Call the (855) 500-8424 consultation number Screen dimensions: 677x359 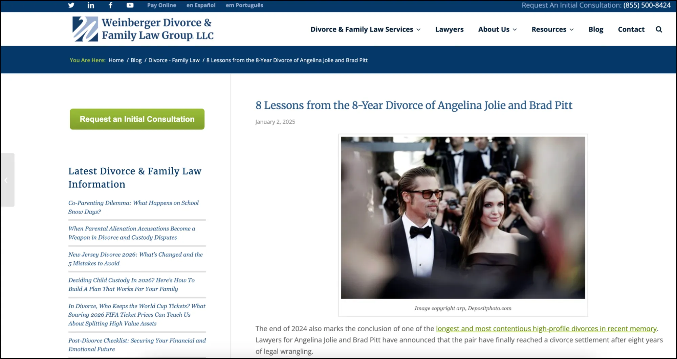coord(646,5)
